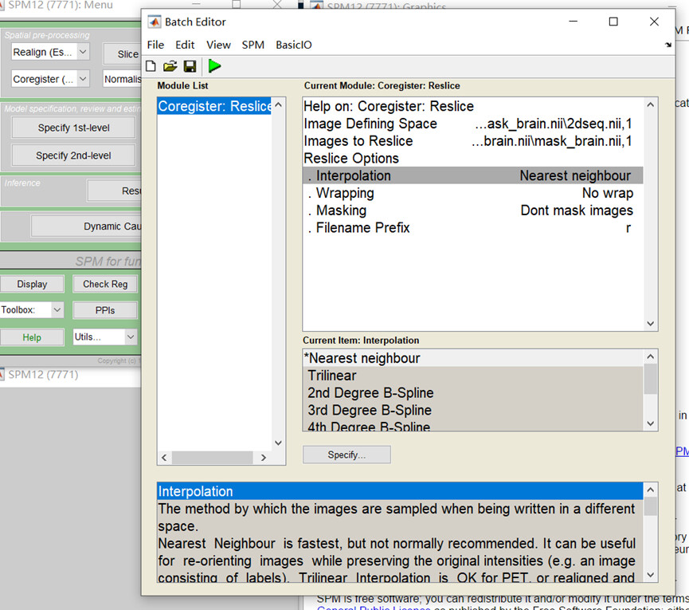Open the SPM menu
This screenshot has width=689, height=610.
(x=253, y=45)
